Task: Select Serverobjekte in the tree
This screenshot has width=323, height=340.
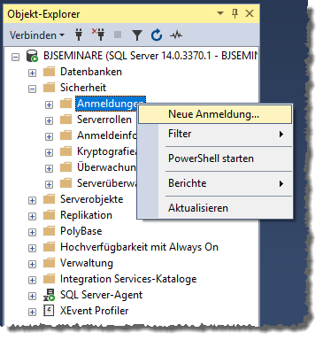Action: click(91, 199)
